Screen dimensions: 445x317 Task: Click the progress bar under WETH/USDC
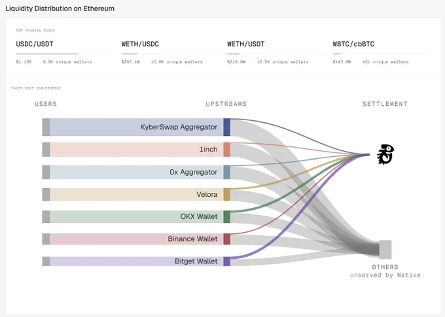[x=171, y=54]
